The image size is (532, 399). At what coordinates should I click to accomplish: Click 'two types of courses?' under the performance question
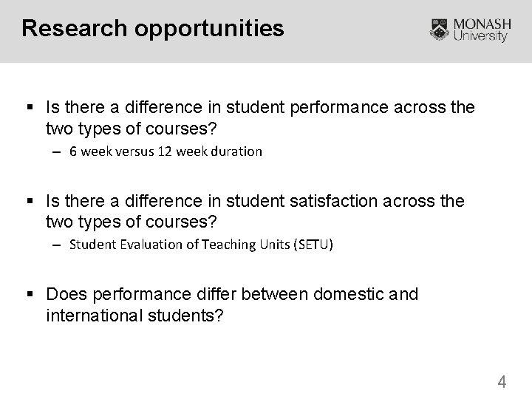[x=132, y=127]
